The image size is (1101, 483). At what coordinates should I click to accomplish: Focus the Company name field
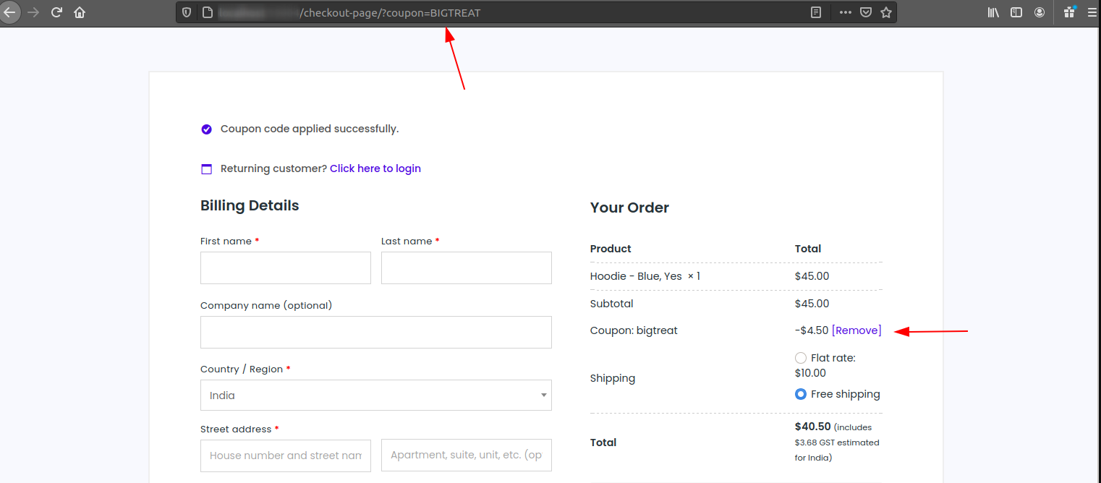[375, 332]
